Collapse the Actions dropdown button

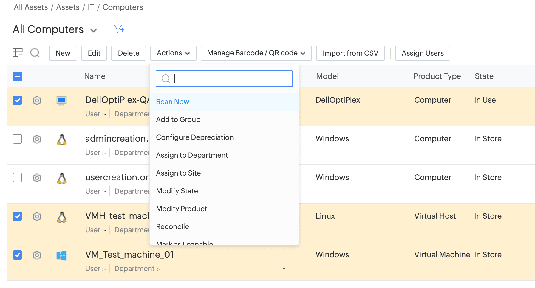[173, 53]
